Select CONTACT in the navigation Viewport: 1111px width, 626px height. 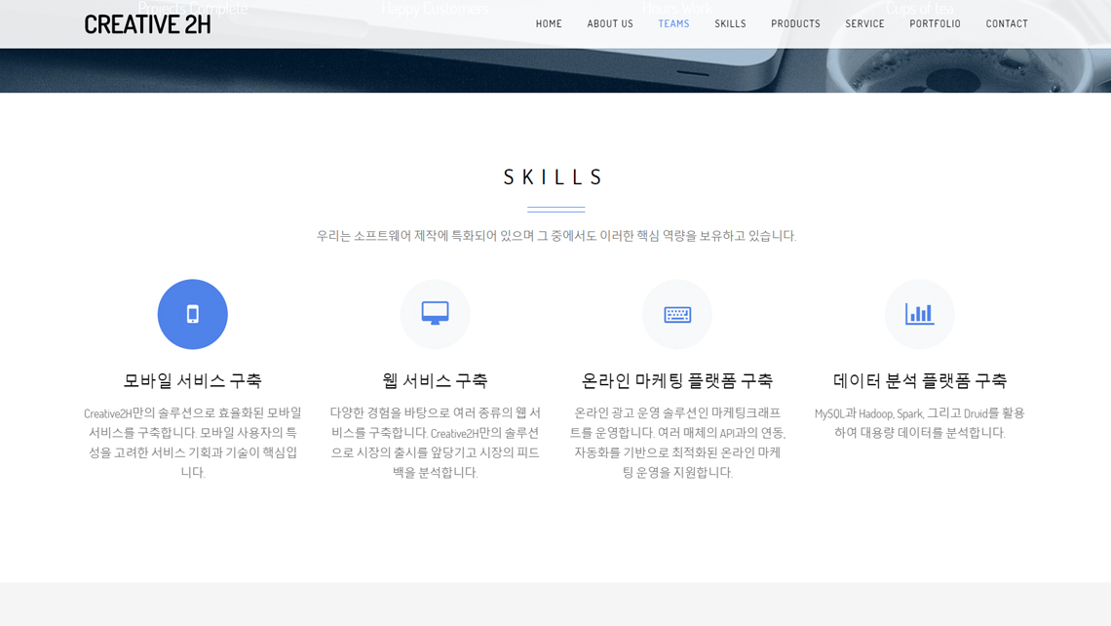[1007, 23]
